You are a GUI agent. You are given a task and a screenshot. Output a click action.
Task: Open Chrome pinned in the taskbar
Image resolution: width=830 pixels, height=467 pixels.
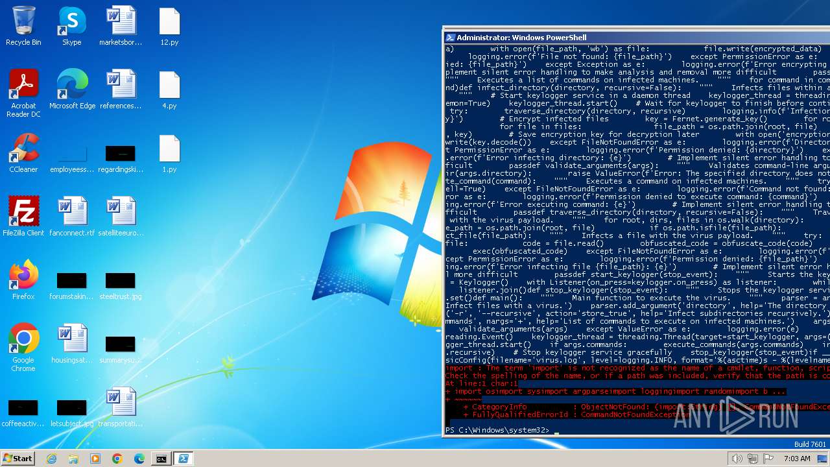click(117, 459)
